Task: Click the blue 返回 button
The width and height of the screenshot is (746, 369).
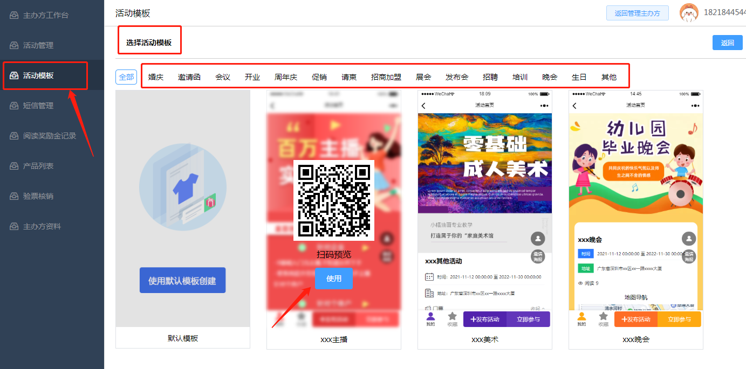Action: click(x=727, y=43)
